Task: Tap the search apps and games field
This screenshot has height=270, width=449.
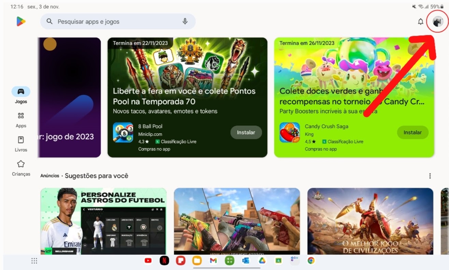Action: point(118,22)
